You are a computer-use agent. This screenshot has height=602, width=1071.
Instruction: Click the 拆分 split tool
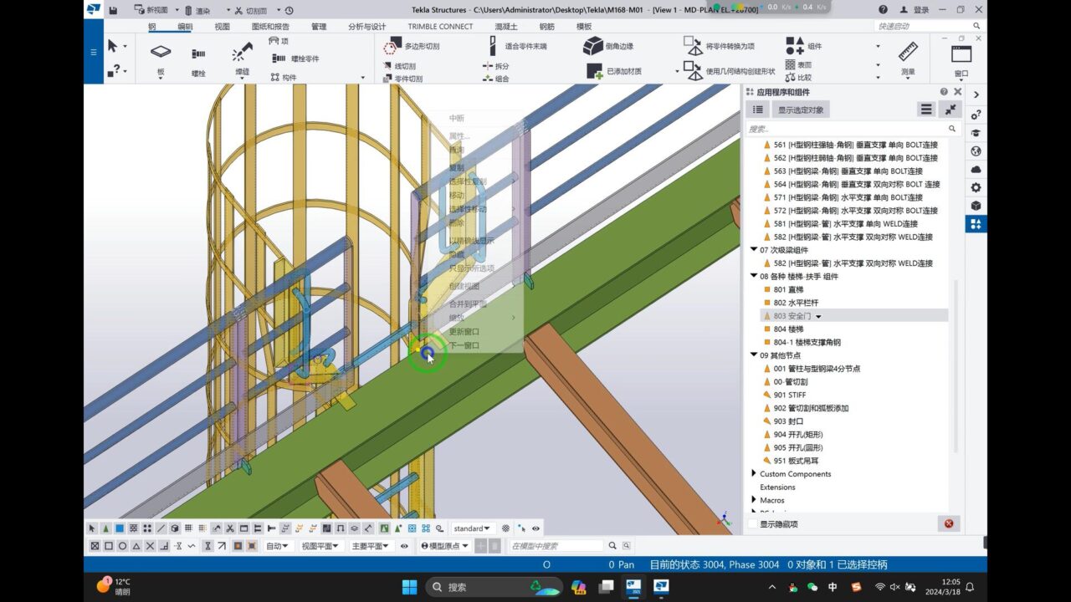496,65
